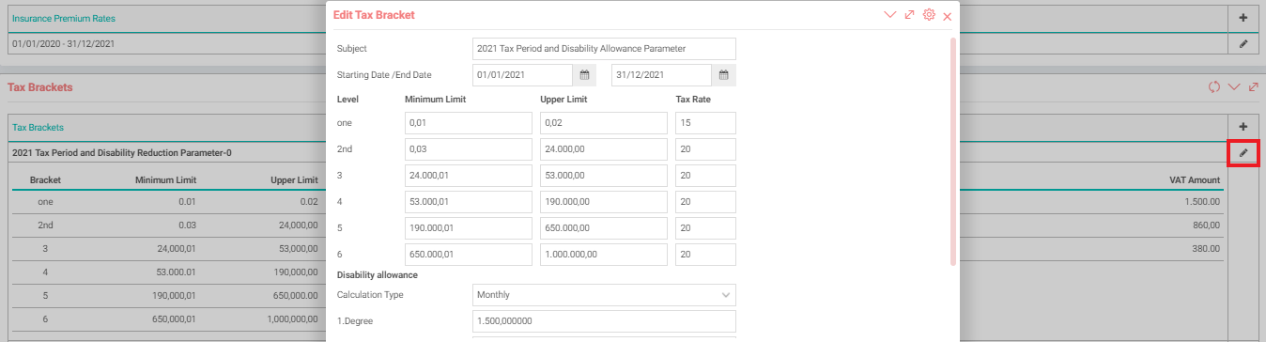1266x342 pixels.
Task: Select the Tax Brackets tab label
Action: (38, 127)
